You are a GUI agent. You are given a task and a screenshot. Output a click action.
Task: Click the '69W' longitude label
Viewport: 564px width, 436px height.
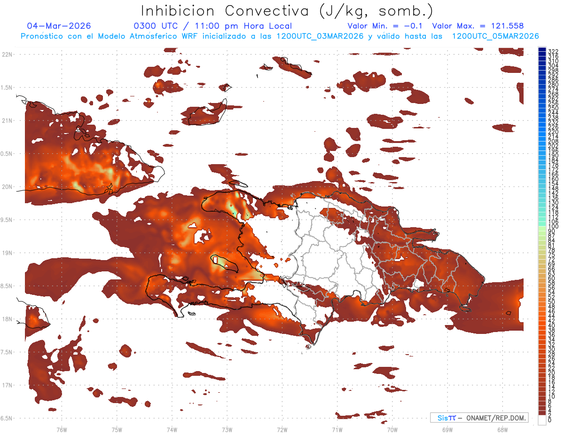447,429
